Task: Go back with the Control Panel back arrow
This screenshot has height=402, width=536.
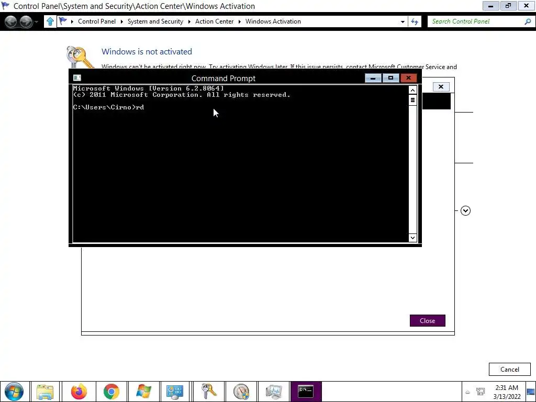Action: click(x=10, y=21)
